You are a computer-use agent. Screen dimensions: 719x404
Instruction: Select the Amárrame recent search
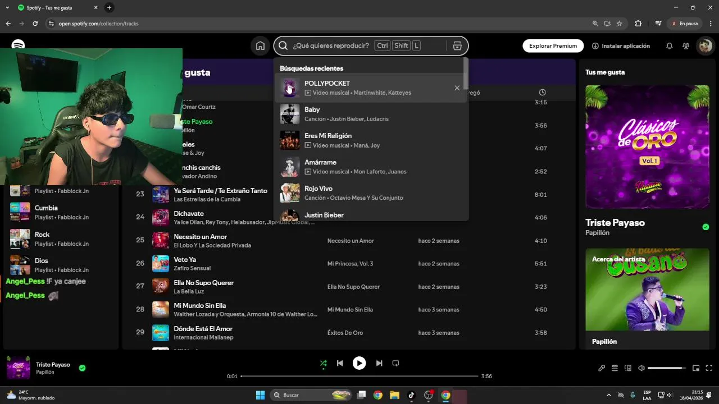(x=371, y=167)
